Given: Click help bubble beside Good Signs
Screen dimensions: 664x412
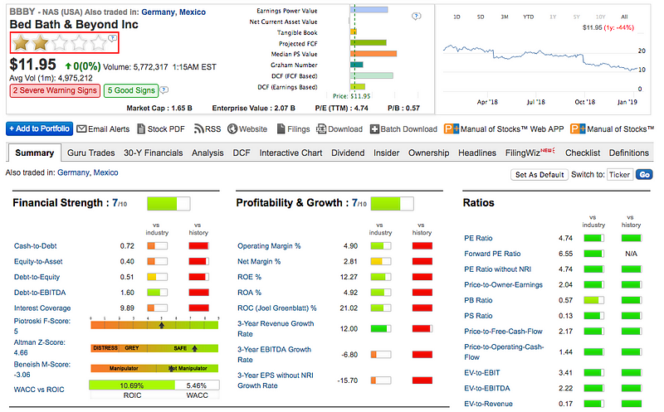Looking at the screenshot, I should tap(164, 90).
